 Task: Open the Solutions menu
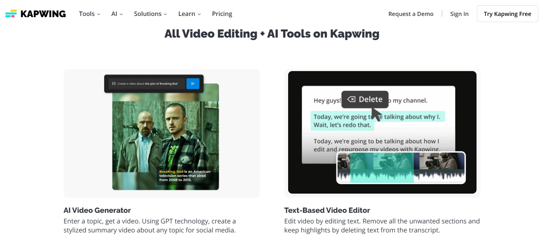[150, 14]
